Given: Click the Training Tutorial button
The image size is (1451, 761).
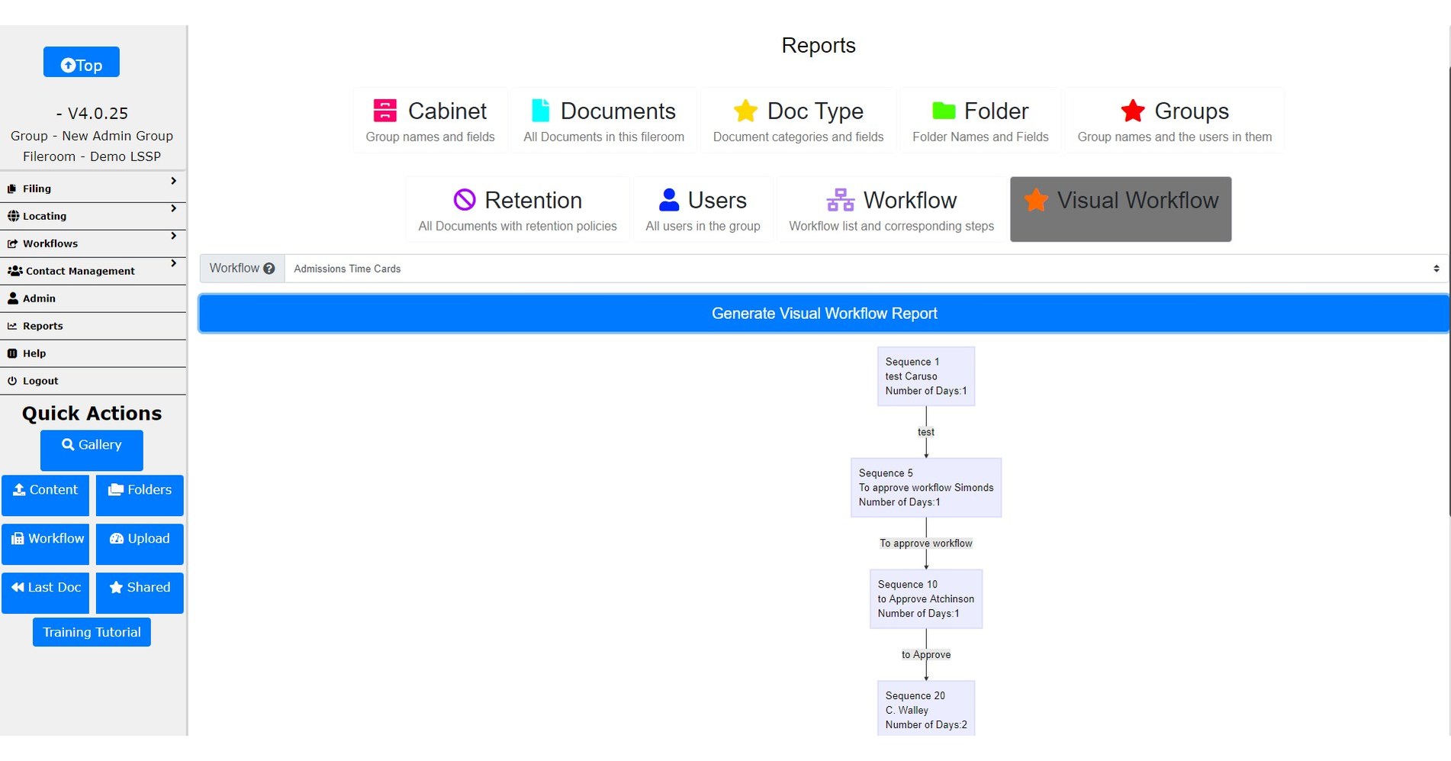Looking at the screenshot, I should (x=92, y=632).
